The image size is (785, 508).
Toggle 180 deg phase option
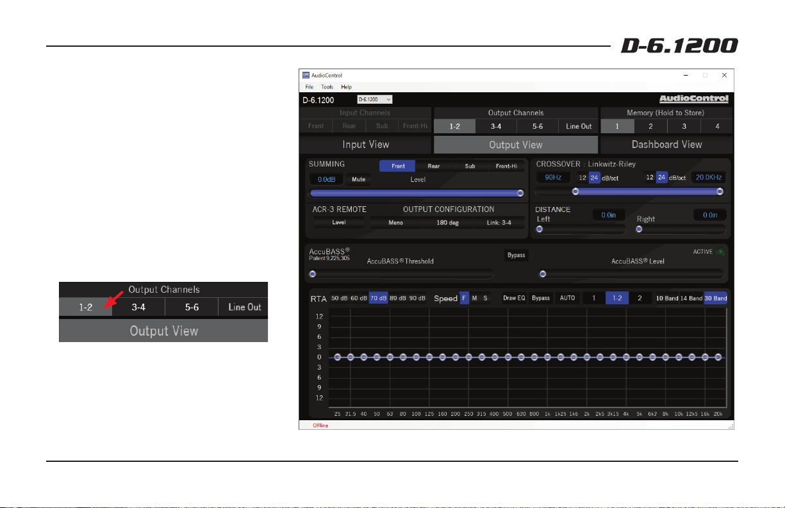click(x=447, y=223)
